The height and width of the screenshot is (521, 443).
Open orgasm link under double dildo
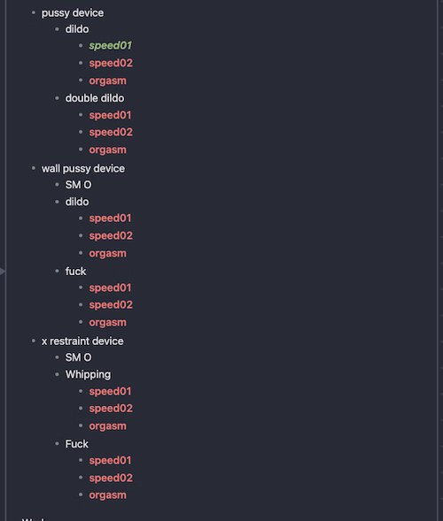107,149
